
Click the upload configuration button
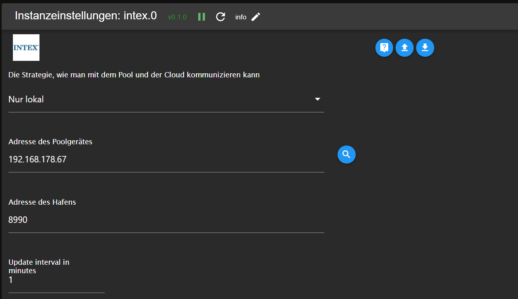404,48
